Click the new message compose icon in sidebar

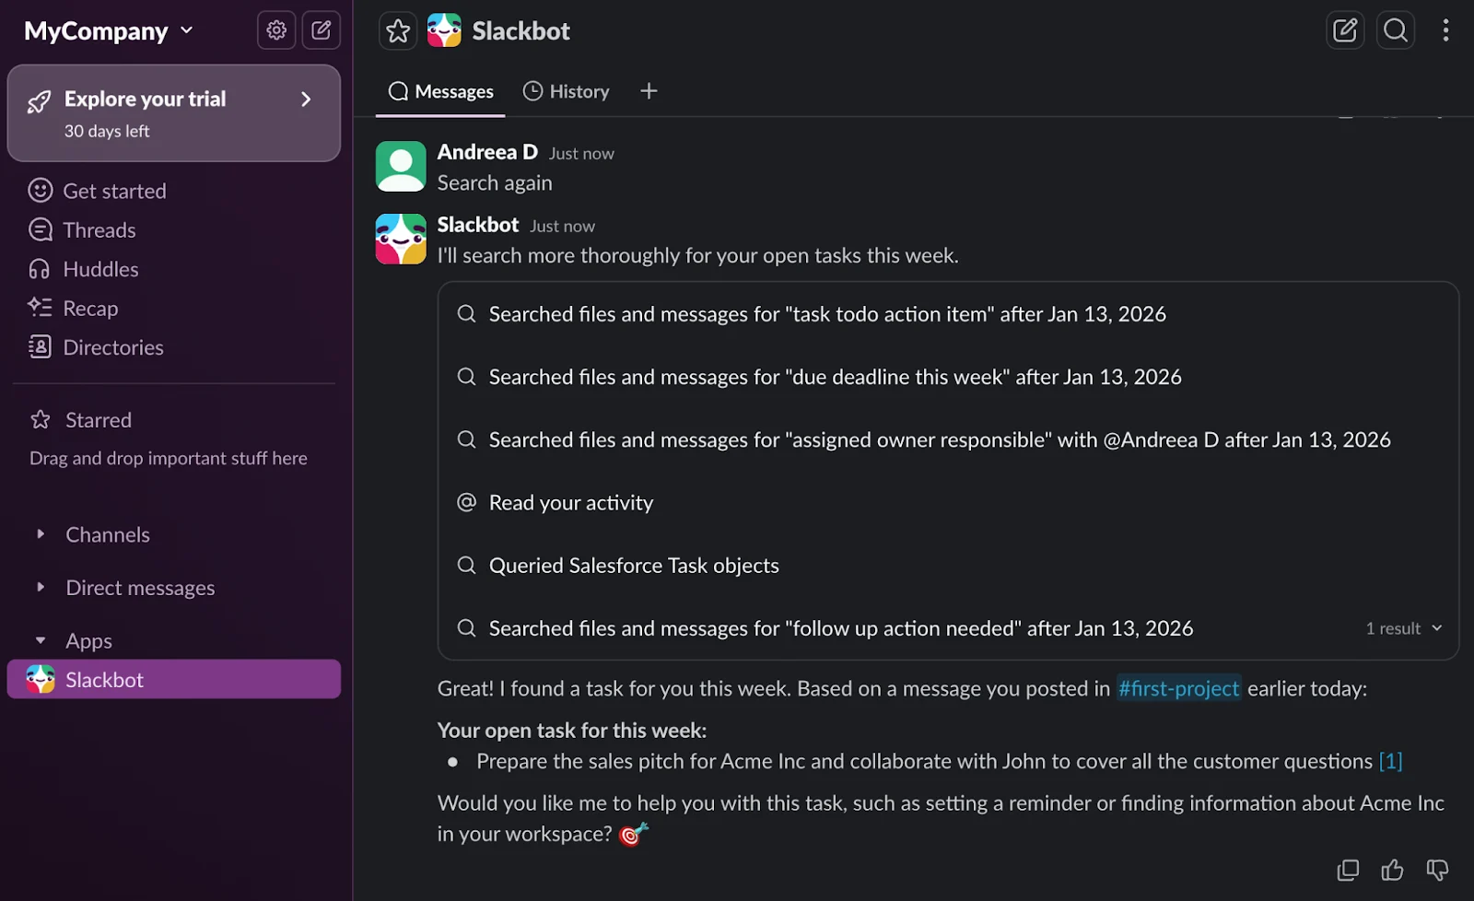(321, 30)
